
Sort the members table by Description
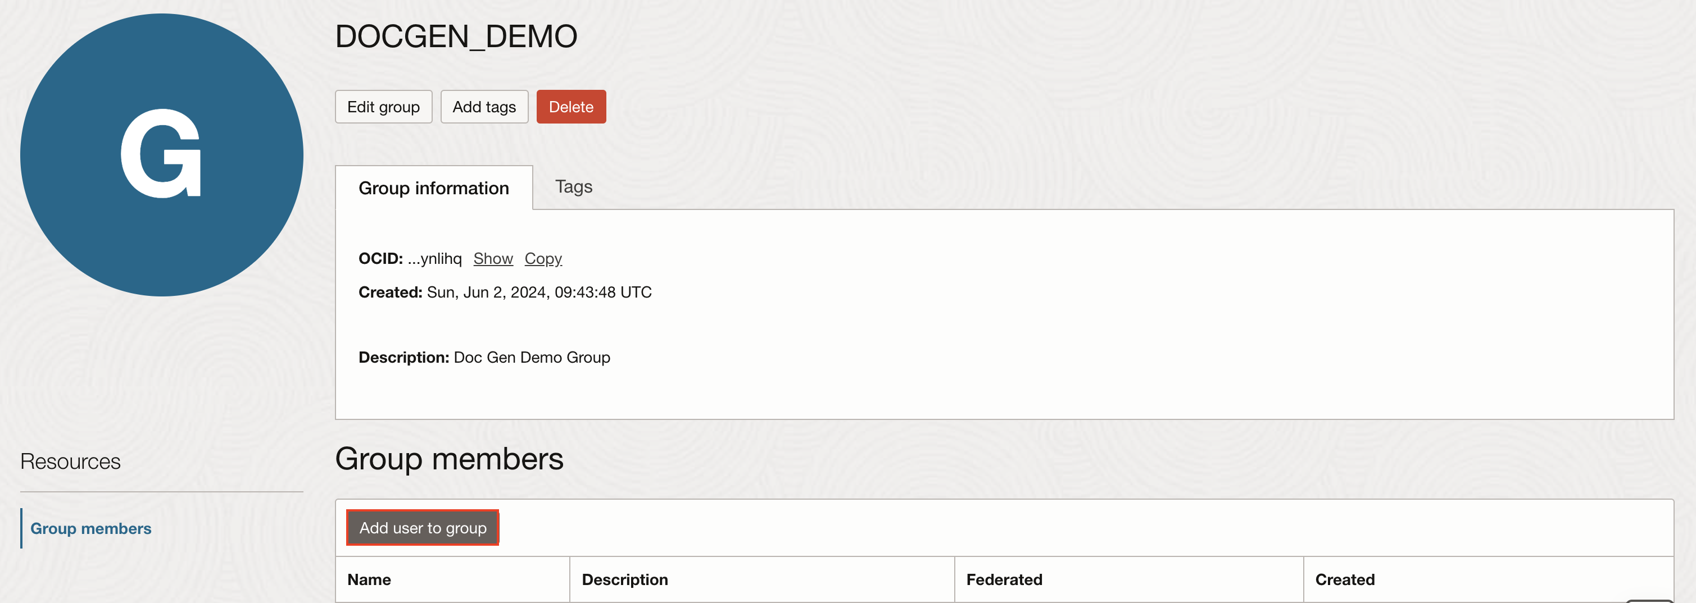tap(624, 579)
